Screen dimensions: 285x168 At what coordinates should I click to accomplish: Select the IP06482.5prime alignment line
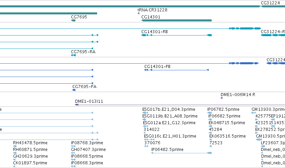point(182,153)
